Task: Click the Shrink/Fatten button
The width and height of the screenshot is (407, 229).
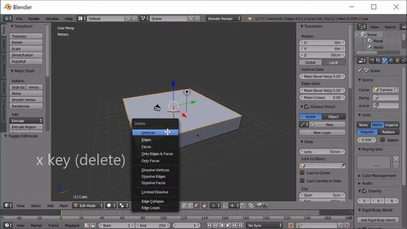Action: coord(26,55)
